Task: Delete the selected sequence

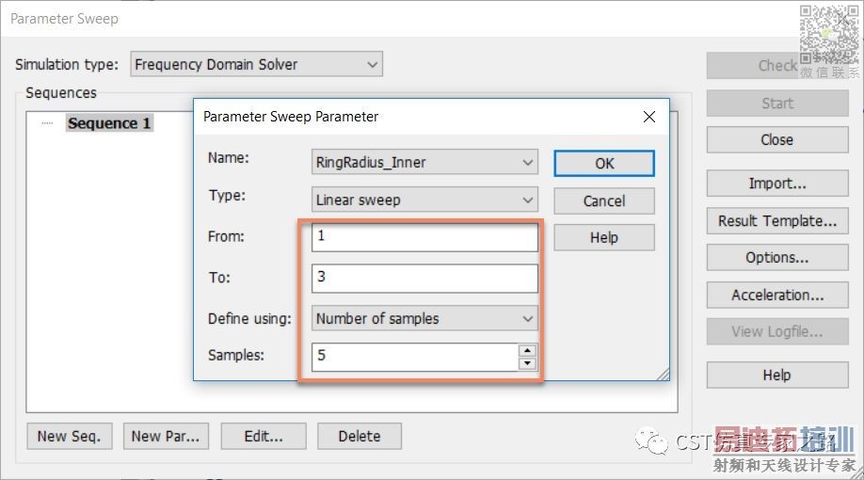Action: [359, 436]
